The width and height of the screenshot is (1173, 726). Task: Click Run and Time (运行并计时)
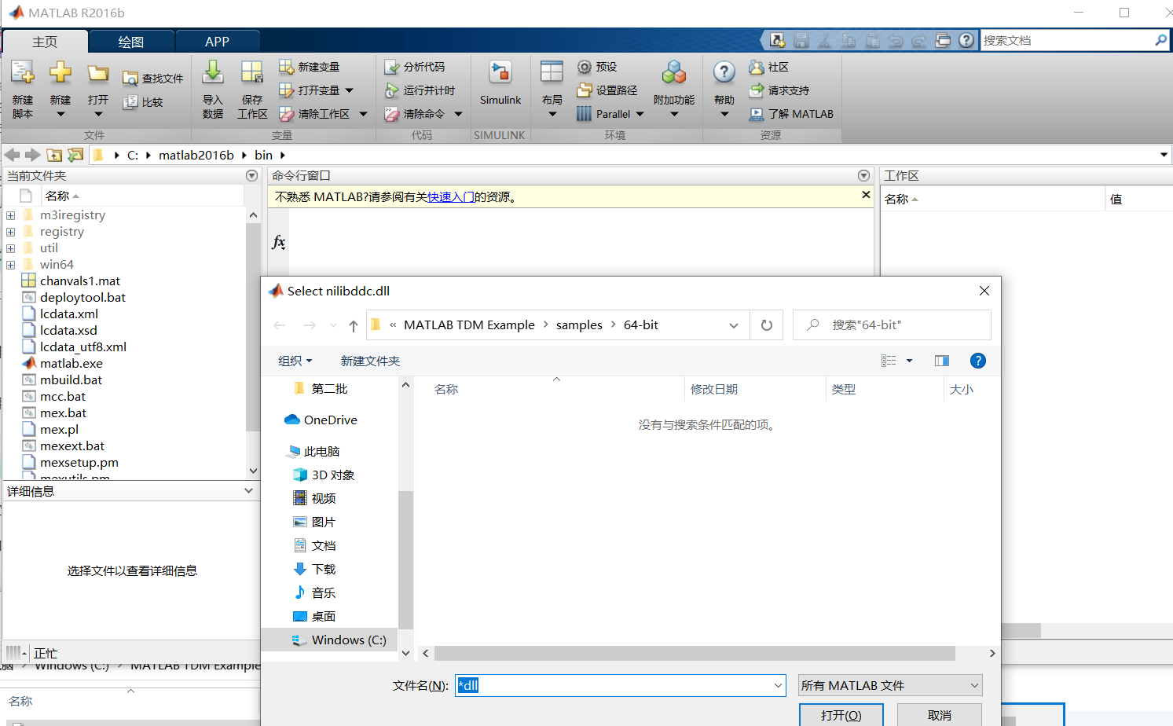[420, 90]
